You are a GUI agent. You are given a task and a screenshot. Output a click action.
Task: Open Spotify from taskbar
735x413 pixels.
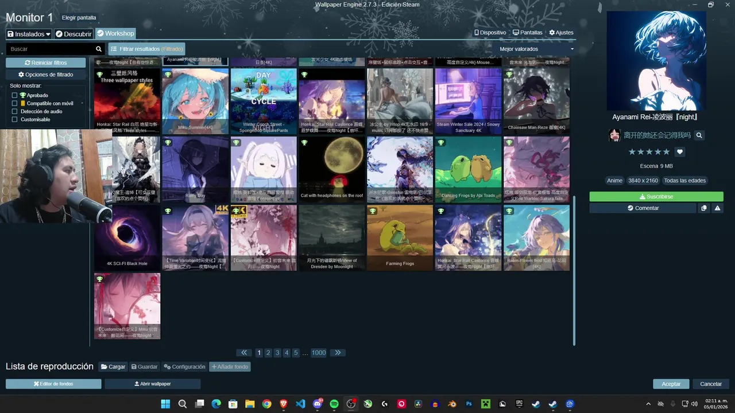pos(334,404)
